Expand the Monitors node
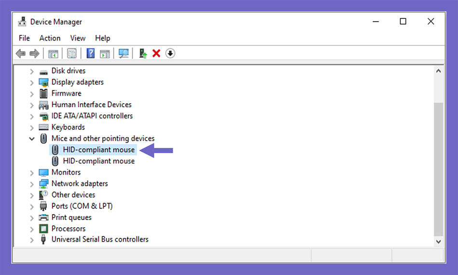 pos(32,173)
